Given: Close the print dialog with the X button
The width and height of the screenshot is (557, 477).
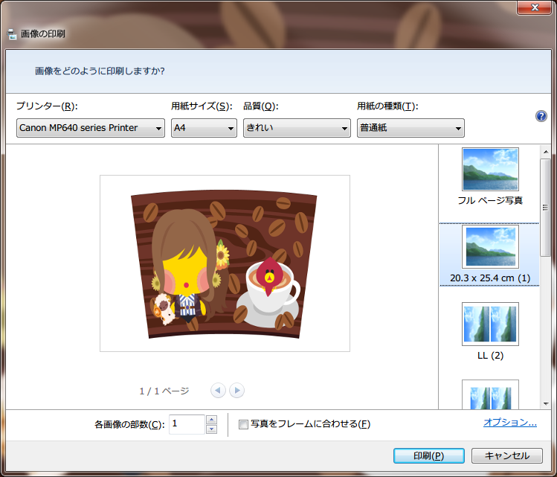Looking at the screenshot, I should pos(534,7).
